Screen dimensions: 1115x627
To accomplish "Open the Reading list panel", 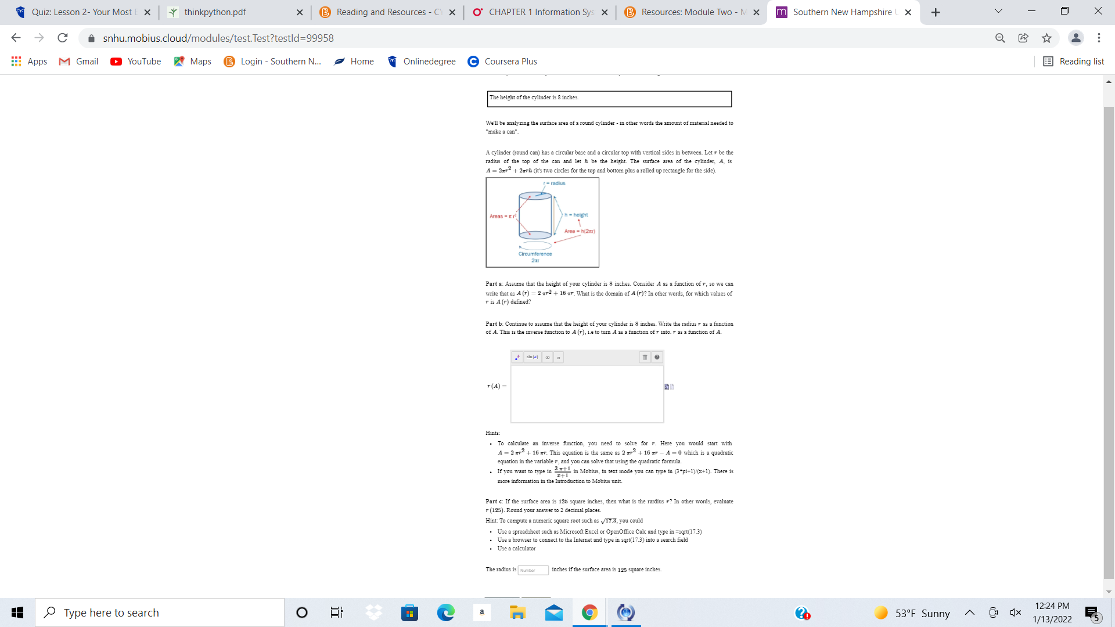I will pyautogui.click(x=1073, y=61).
